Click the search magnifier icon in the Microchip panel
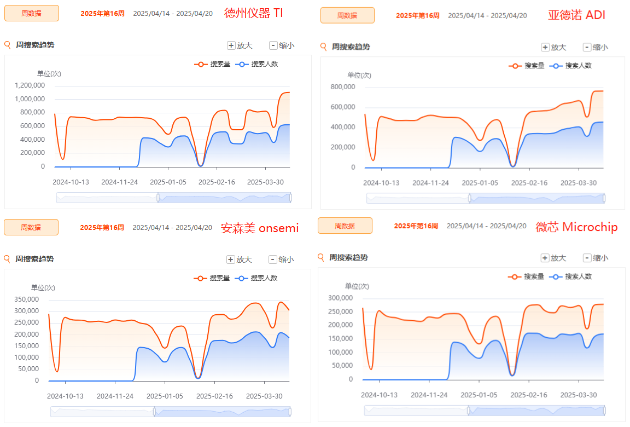This screenshot has height=427, width=630. (320, 257)
